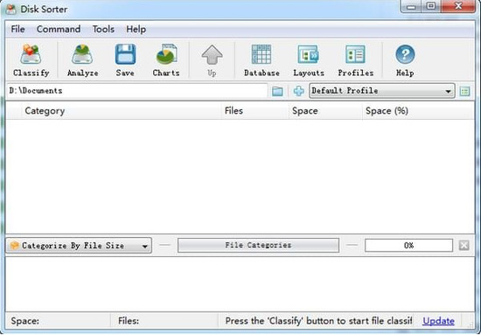Image resolution: width=481 pixels, height=335 pixels.
Task: Open profile options icon beside Default Profile
Action: tap(464, 91)
